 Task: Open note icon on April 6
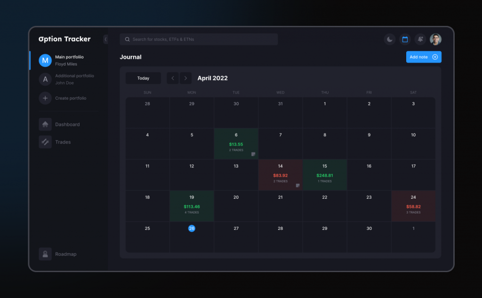coord(253,154)
